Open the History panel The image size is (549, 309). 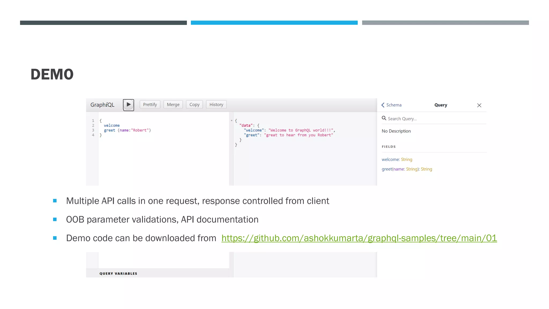[x=216, y=105]
